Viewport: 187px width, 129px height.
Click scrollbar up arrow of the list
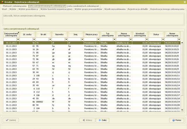click(182, 43)
